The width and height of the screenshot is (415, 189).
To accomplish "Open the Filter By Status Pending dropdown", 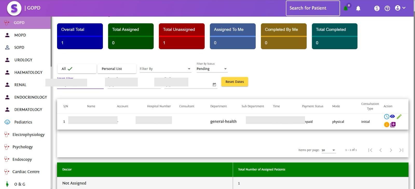I will (x=212, y=69).
